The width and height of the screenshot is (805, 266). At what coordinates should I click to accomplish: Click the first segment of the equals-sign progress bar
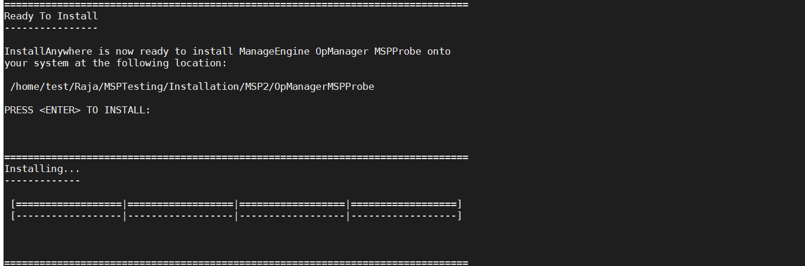pyautogui.click(x=69, y=204)
